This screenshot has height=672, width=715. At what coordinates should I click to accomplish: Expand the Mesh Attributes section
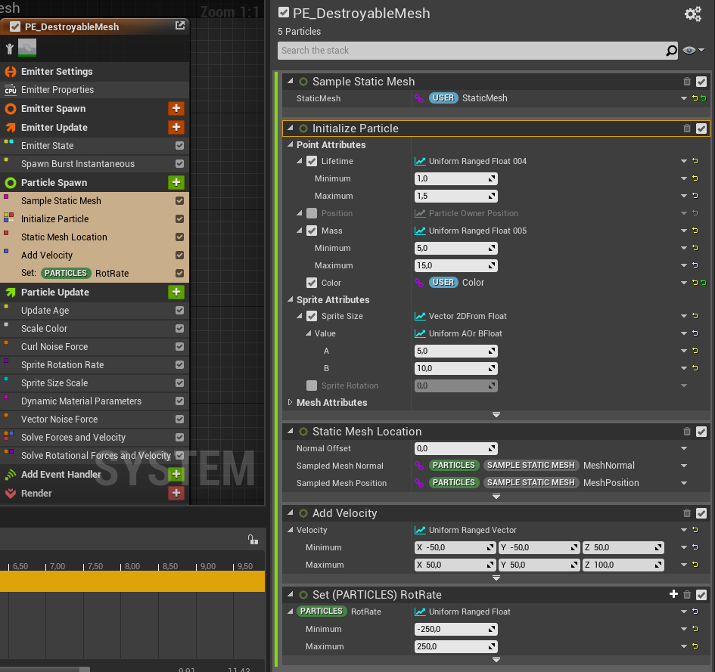coord(290,403)
